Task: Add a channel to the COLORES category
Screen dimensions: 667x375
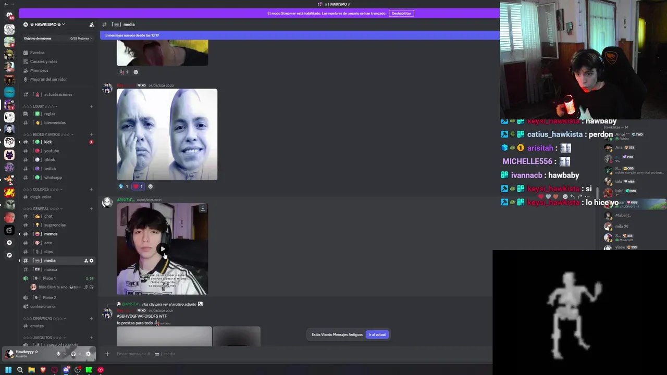Action: 91,189
